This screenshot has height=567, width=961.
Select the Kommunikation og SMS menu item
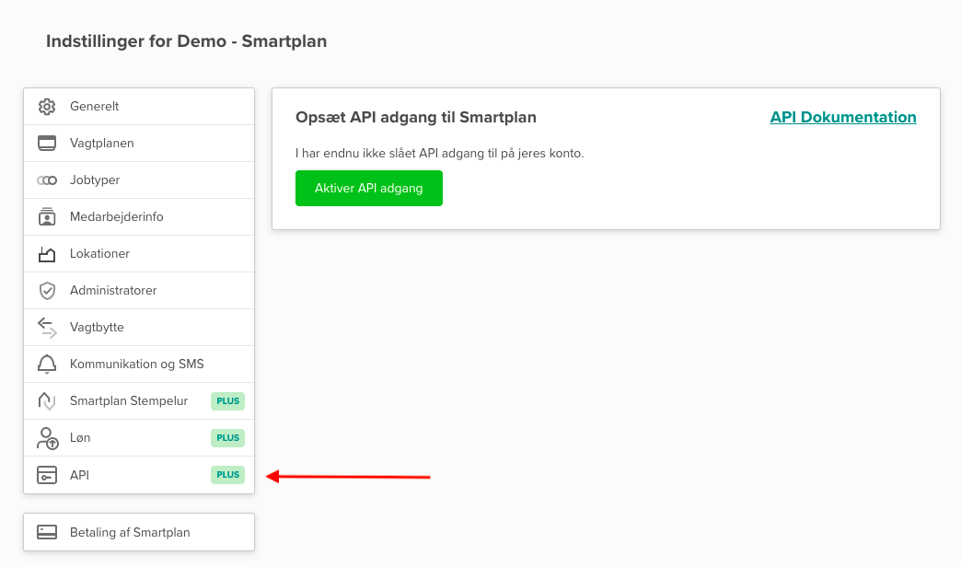pyautogui.click(x=137, y=364)
